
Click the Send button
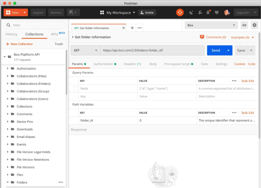(216, 50)
